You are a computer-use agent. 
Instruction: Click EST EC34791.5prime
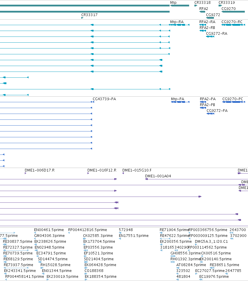pyautogui.click(x=51, y=253)
